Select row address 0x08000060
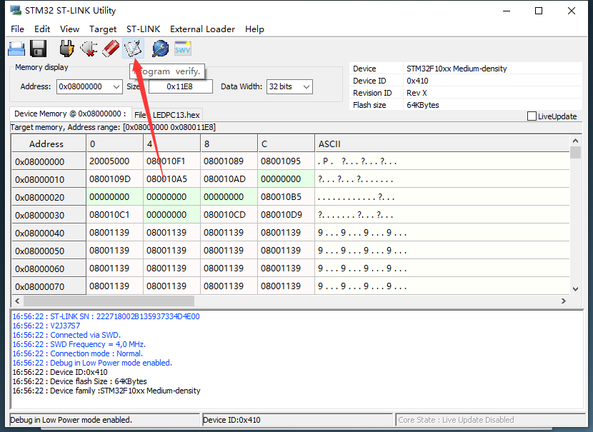 49,268
